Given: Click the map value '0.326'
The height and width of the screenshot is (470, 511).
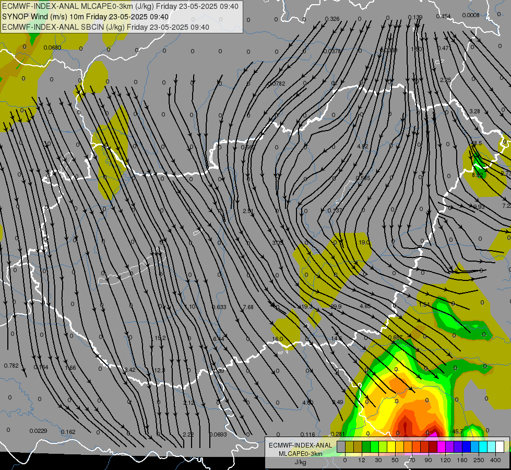Looking at the screenshot, I should click(332, 19).
